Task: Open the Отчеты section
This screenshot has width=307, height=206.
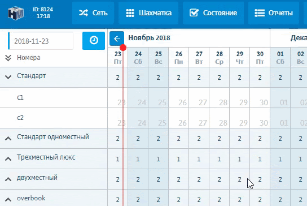Action: pos(274,13)
